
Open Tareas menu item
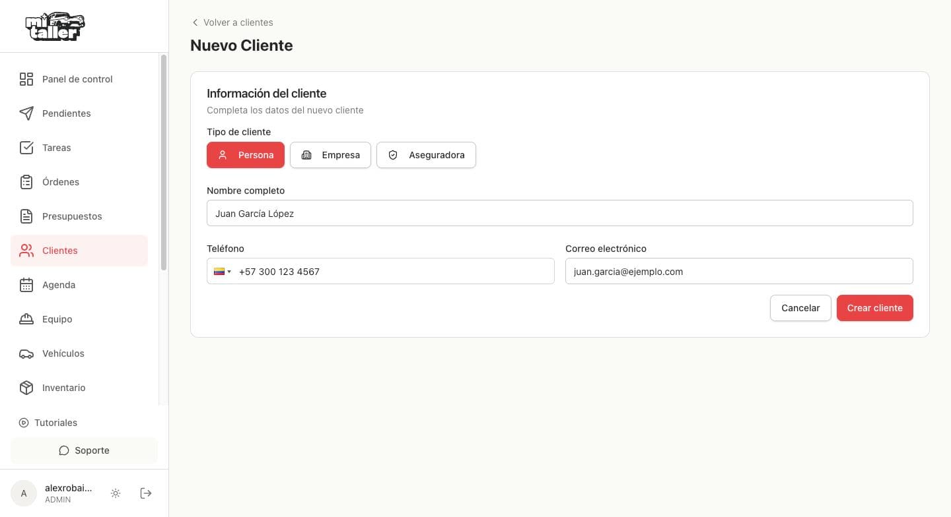click(x=79, y=148)
